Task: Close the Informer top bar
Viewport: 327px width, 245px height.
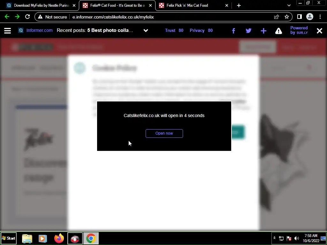Action: pos(319,31)
